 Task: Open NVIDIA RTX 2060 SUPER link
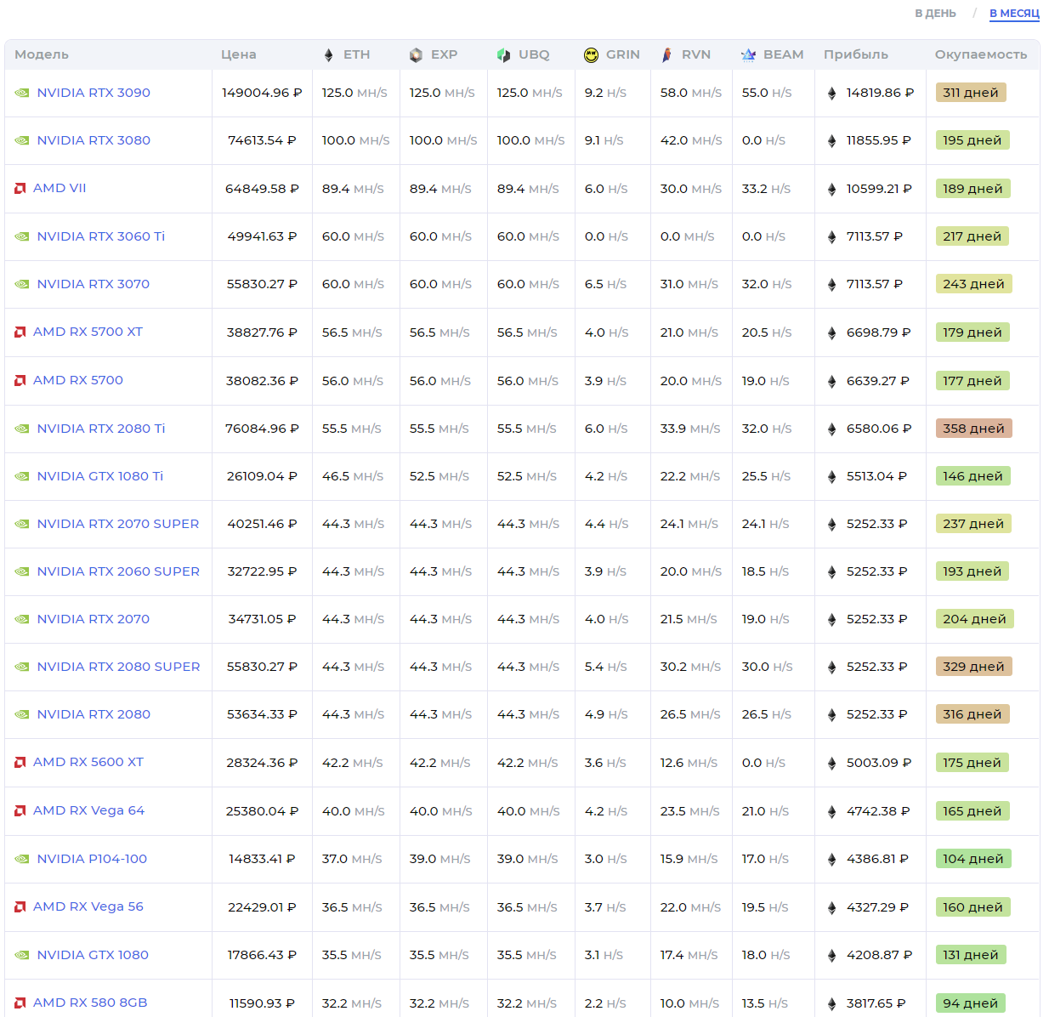point(118,571)
